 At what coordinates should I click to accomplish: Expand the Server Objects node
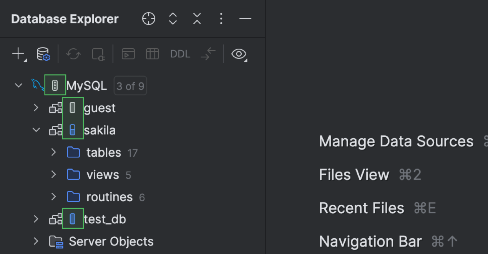tap(36, 241)
